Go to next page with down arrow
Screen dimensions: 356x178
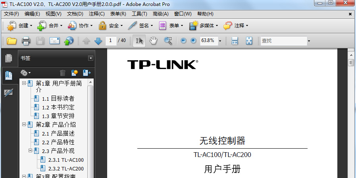98,41
